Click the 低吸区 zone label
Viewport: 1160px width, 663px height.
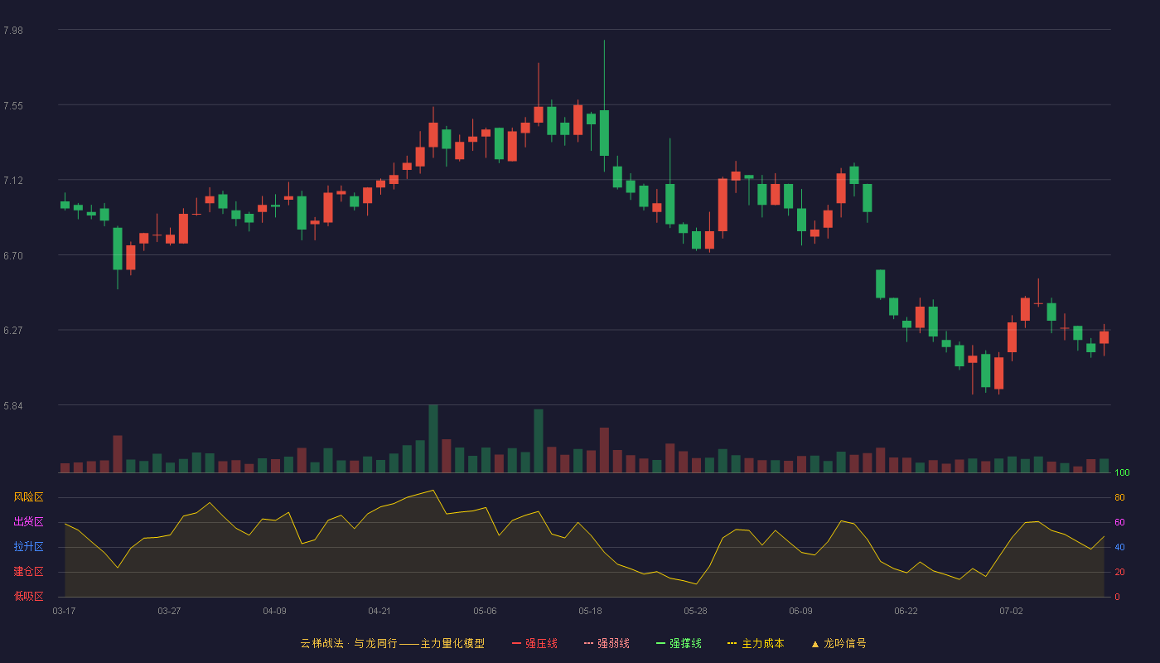[x=28, y=596]
